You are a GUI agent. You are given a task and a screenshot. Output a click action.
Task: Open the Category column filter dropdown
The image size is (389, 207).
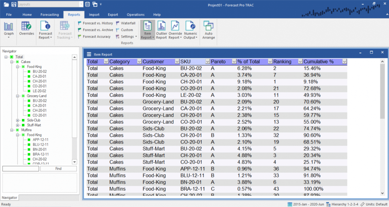(x=140, y=61)
